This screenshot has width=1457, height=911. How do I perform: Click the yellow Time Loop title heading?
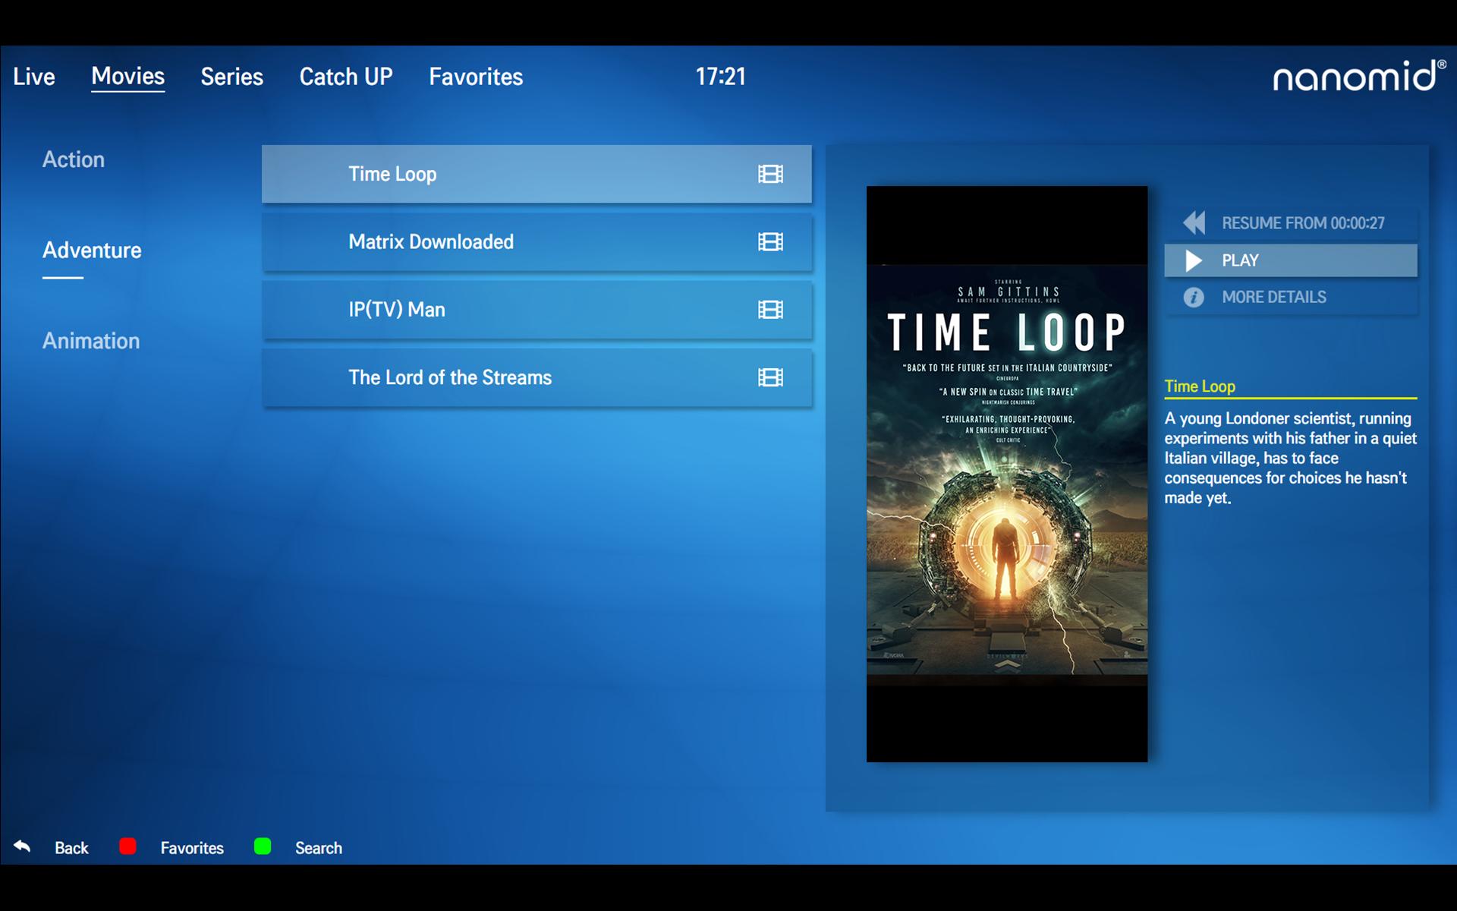[x=1200, y=386]
